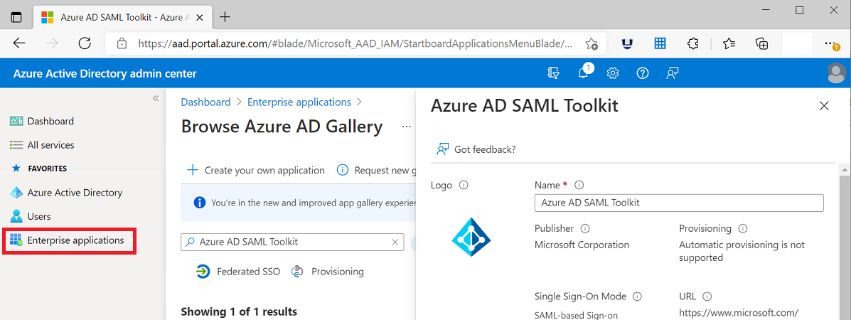Click the info icon next to Logo
This screenshot has width=851, height=320.
tap(464, 185)
